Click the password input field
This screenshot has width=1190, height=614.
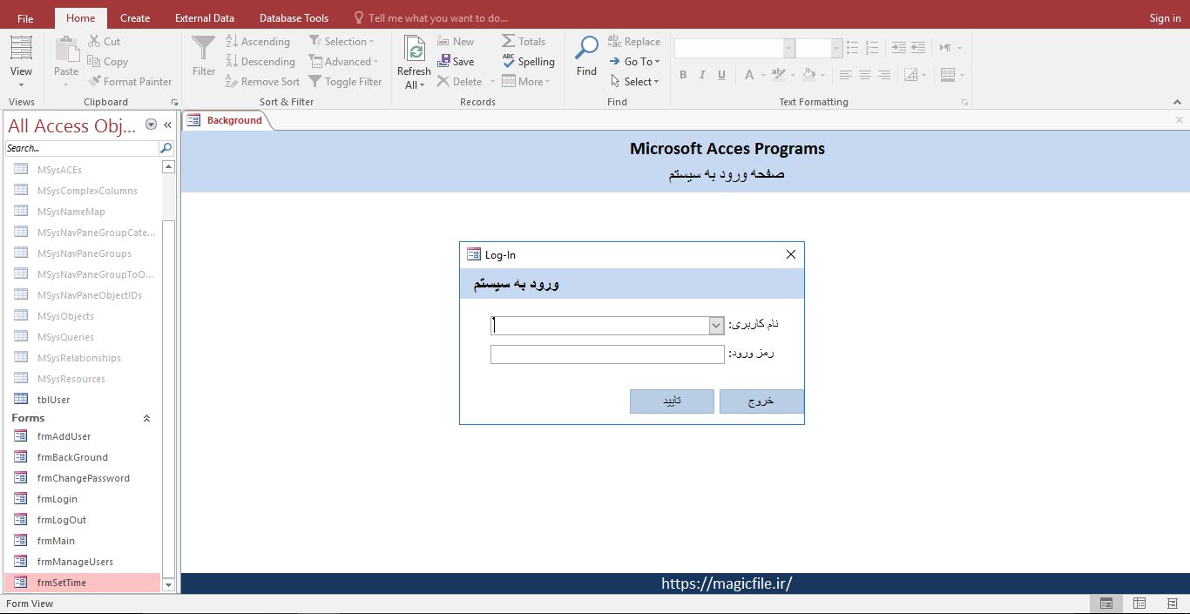click(606, 354)
